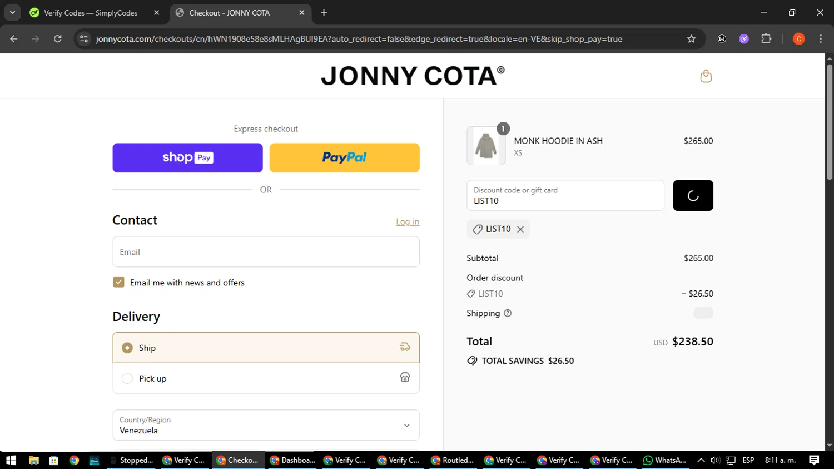The height and width of the screenshot is (469, 834).
Task: Go back to the previous page
Action: pyautogui.click(x=14, y=39)
